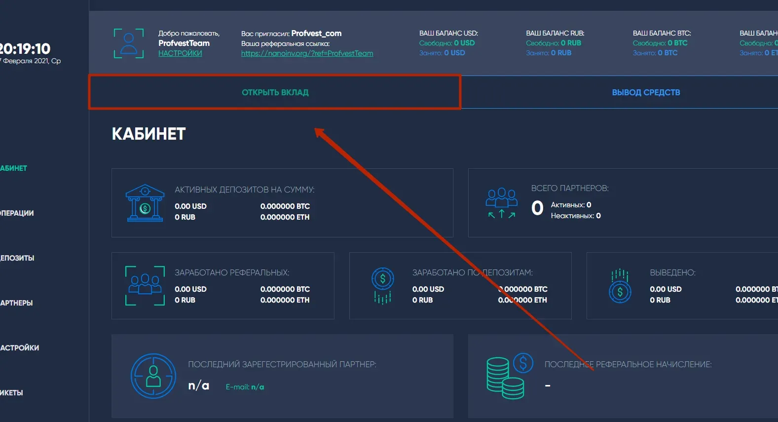Click the ВАШ БАЛАНС BTC heading

662,33
